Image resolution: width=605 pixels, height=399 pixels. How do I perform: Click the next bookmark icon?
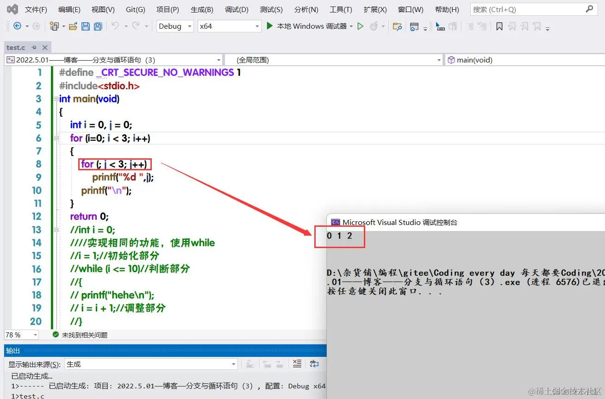click(x=524, y=26)
